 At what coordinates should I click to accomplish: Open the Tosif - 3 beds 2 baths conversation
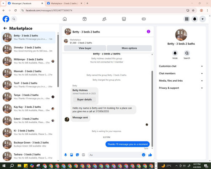(x=29, y=85)
